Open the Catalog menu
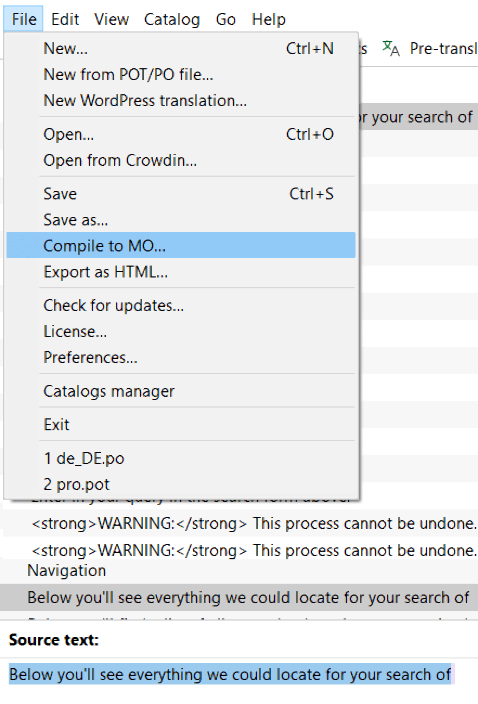 pyautogui.click(x=171, y=19)
